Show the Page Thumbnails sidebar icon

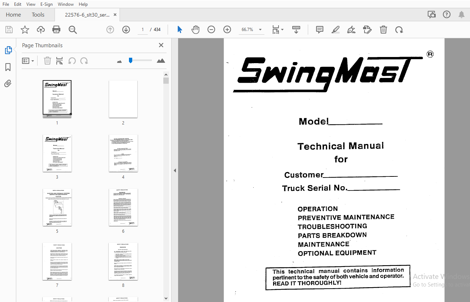pos(8,50)
